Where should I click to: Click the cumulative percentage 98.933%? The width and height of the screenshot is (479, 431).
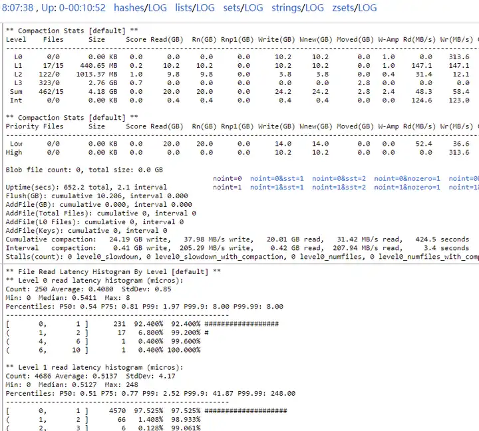pyautogui.click(x=186, y=420)
